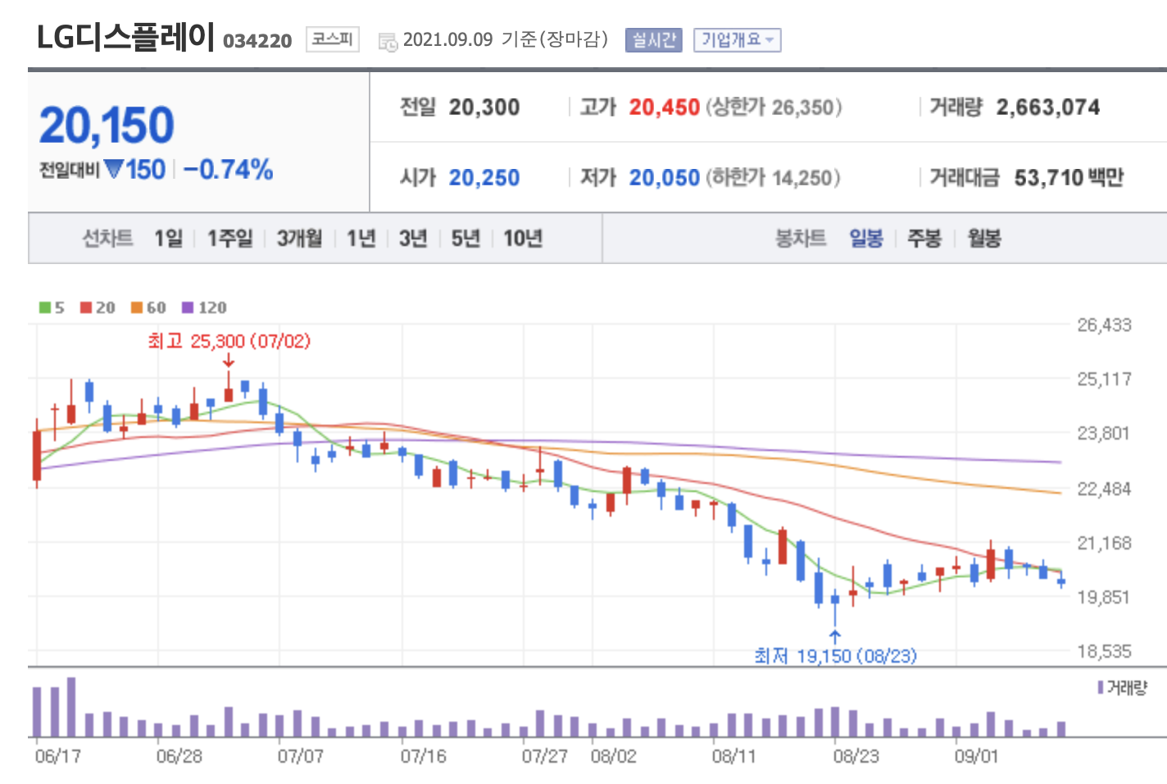Click the -0.74% change value
This screenshot has width=1167, height=784.
tap(228, 170)
